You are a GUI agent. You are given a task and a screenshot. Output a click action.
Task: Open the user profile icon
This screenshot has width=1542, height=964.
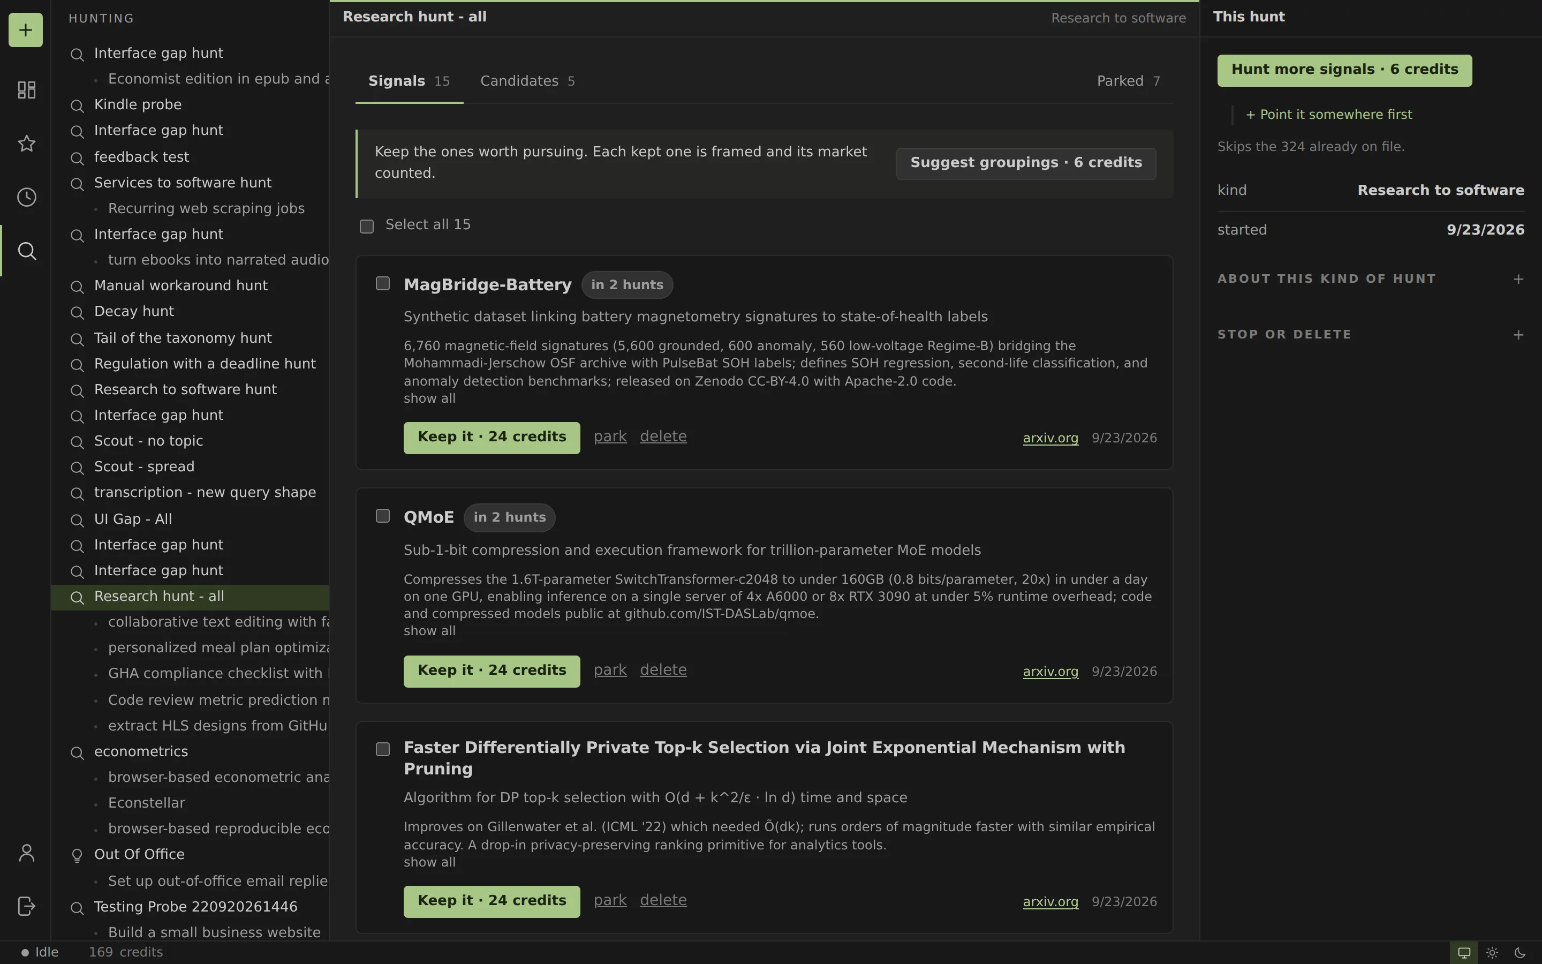click(x=26, y=853)
